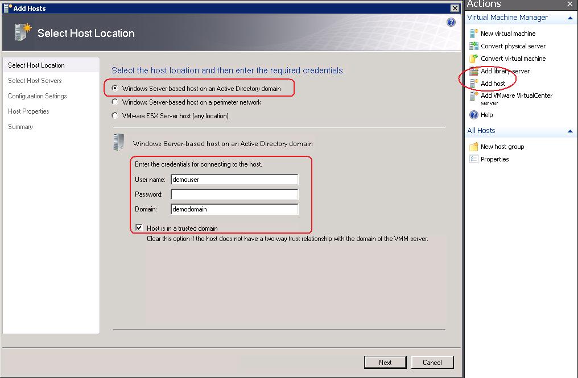Image resolution: width=578 pixels, height=378 pixels.
Task: Close the Actions pane
Action: click(x=570, y=4)
